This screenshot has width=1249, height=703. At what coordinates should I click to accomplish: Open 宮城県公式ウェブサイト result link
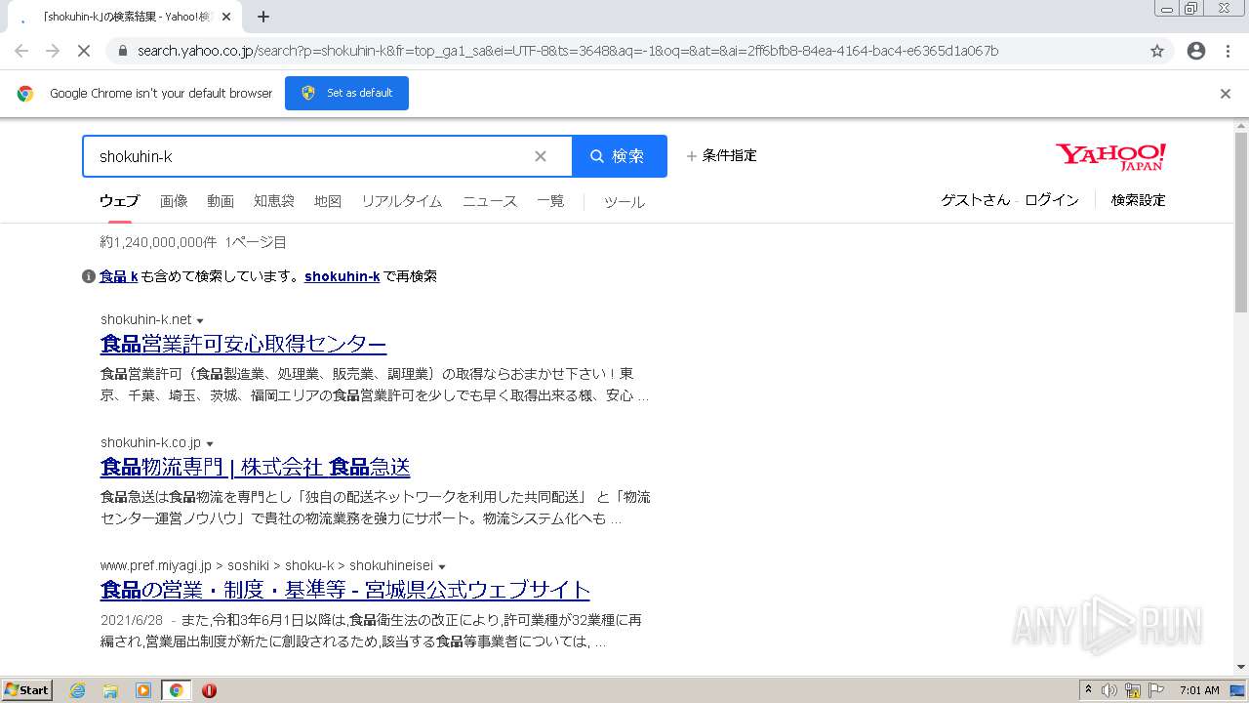[345, 590]
